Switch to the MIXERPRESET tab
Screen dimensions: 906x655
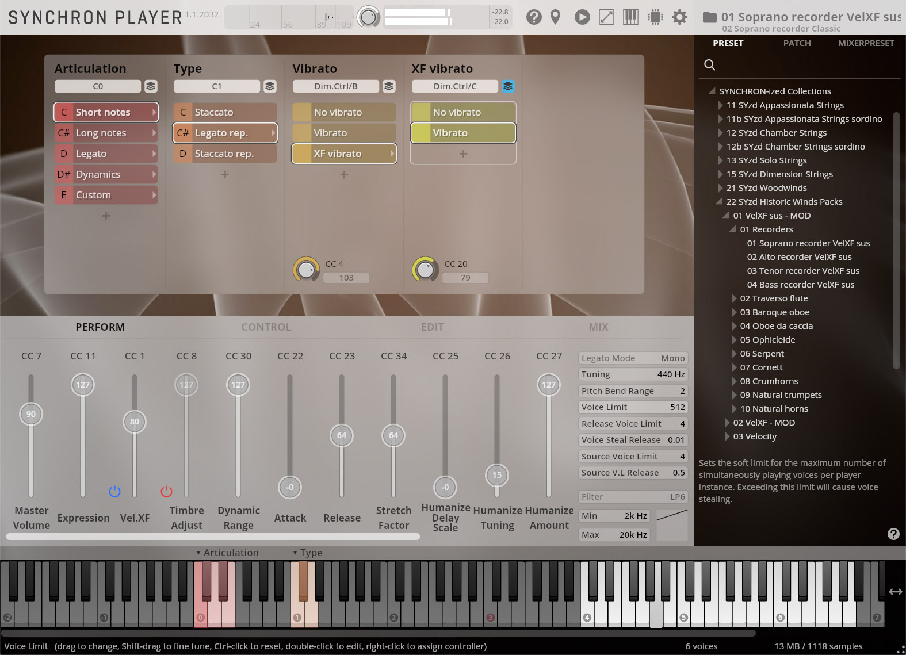866,43
